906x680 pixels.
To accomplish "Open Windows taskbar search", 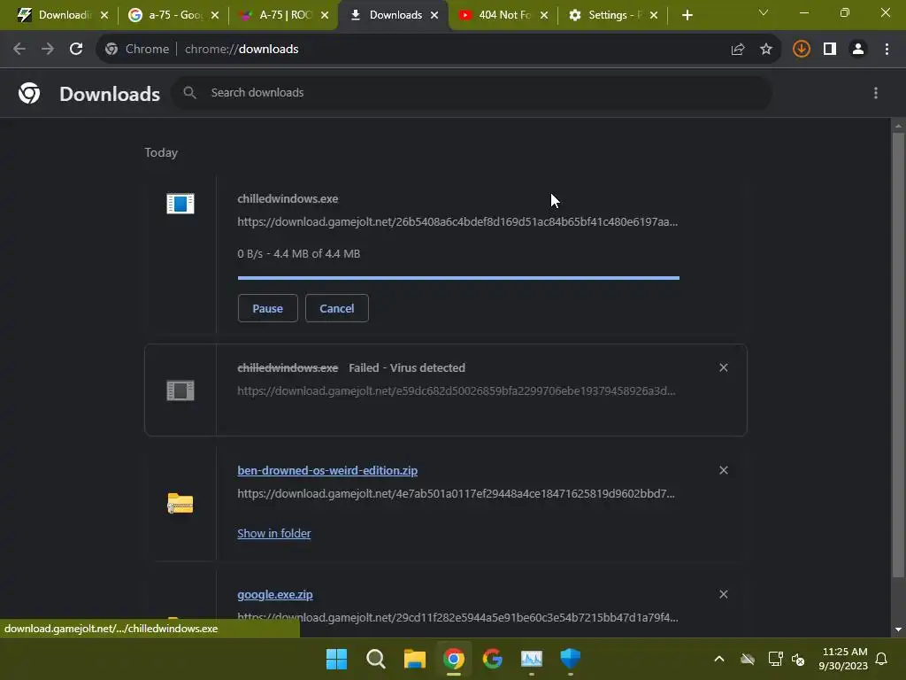I will click(375, 659).
